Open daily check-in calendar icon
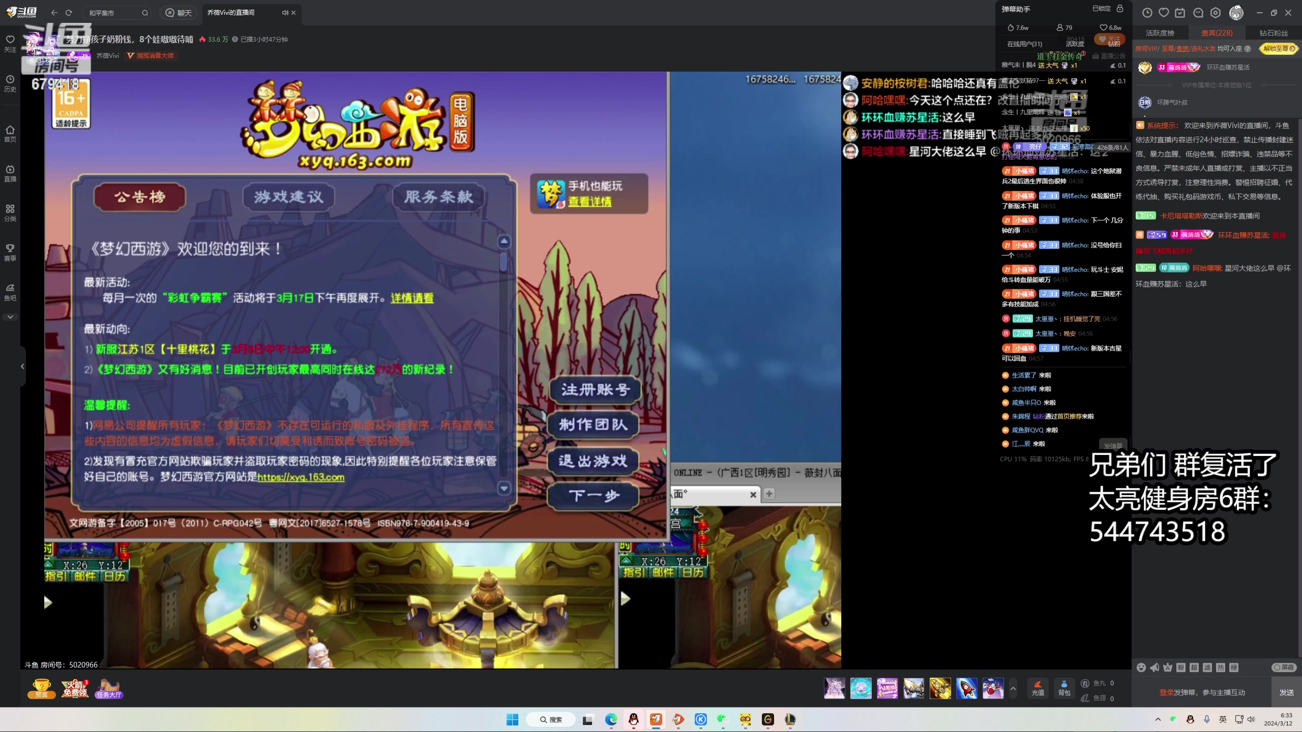This screenshot has width=1302, height=732. [1180, 13]
